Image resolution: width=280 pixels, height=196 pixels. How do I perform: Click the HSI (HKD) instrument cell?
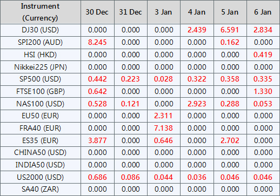click(x=41, y=55)
